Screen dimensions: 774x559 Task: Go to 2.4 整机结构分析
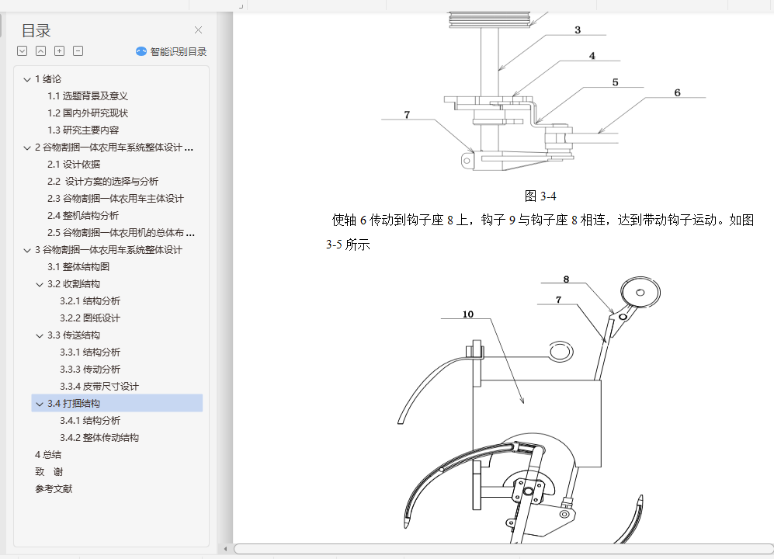(83, 216)
